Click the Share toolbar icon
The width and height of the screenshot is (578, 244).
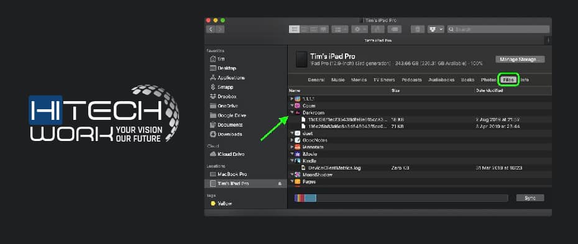click(377, 29)
